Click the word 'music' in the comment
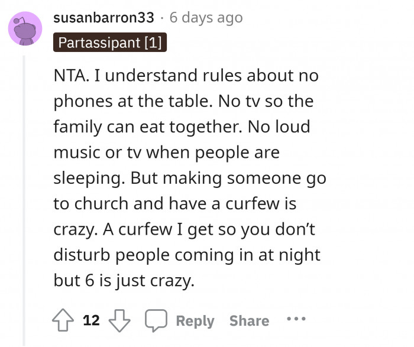 (74, 153)
